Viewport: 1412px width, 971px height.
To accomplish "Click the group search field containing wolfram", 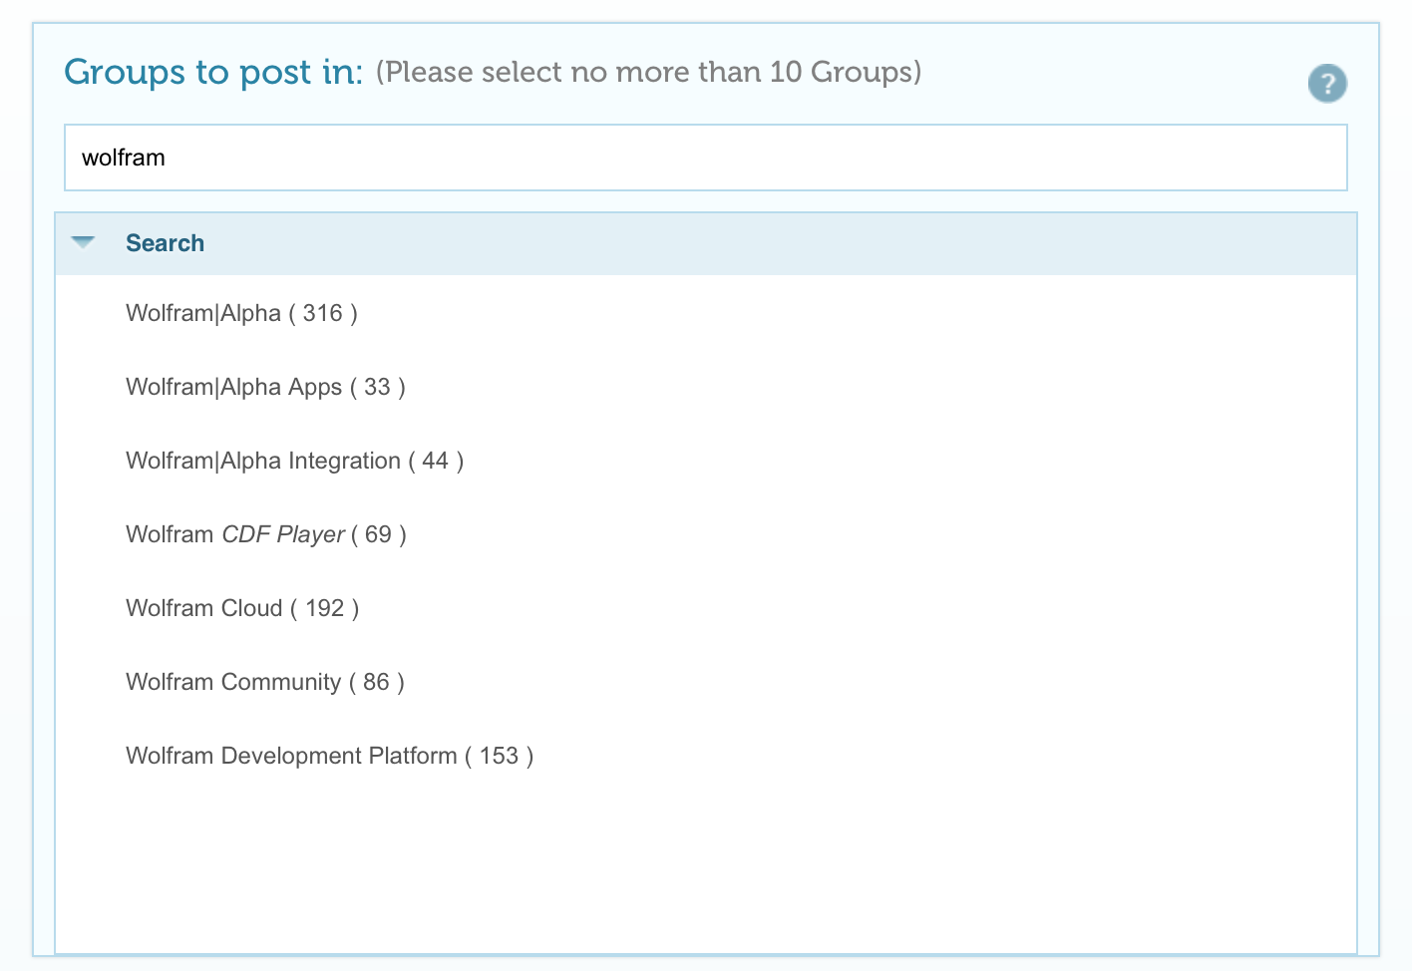I will 706,158.
